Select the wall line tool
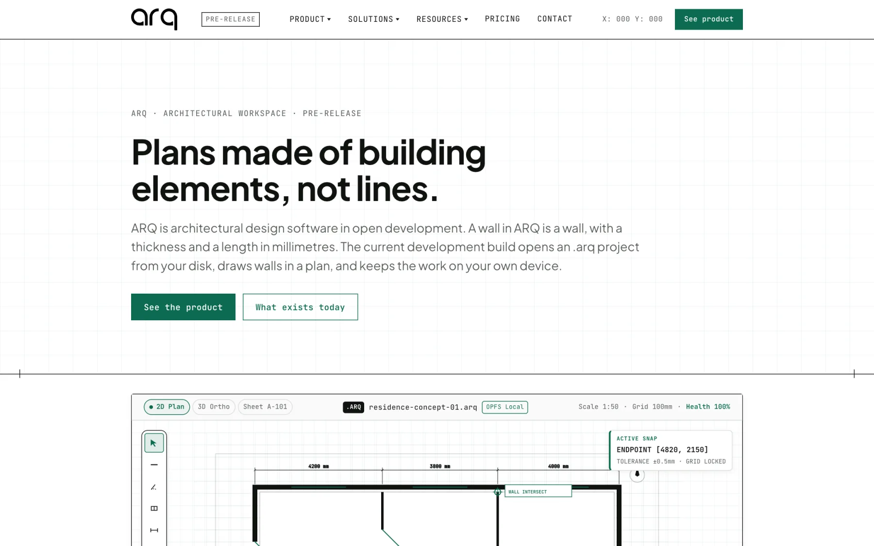Viewport: 874px width, 546px height. click(154, 464)
